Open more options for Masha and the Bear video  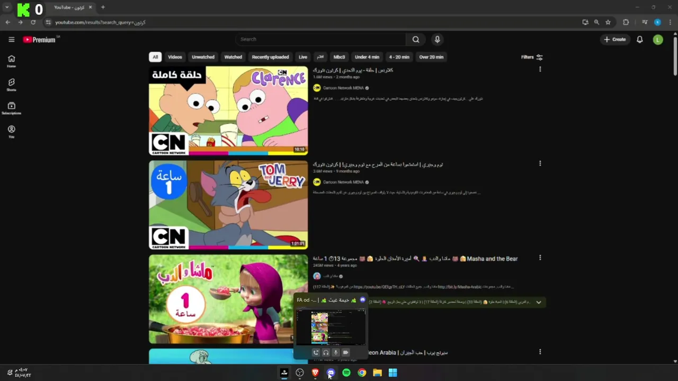tap(540, 258)
